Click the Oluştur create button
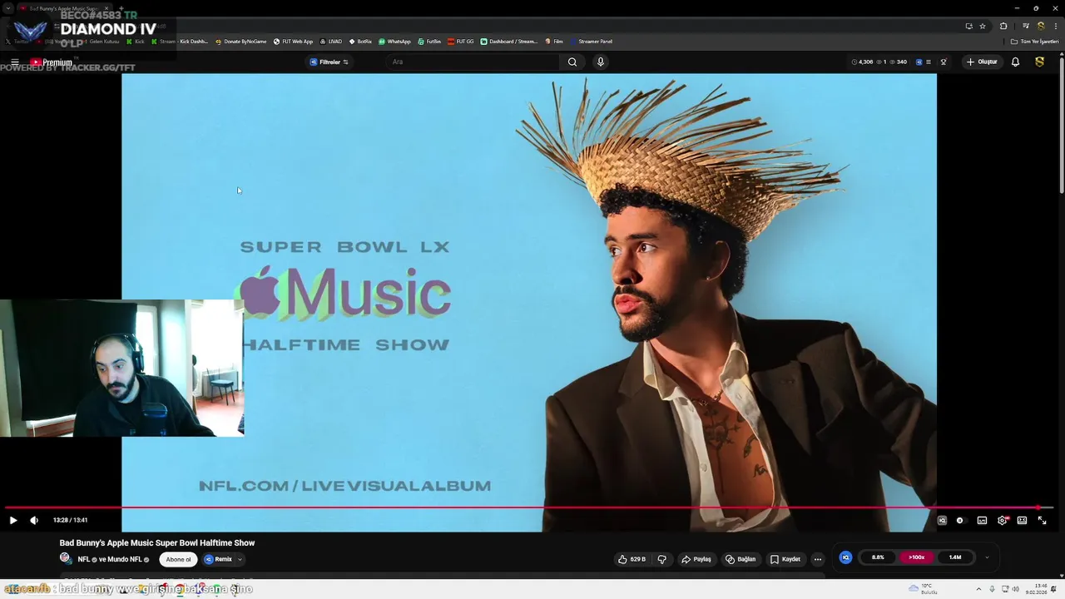The image size is (1065, 599). pos(982,62)
